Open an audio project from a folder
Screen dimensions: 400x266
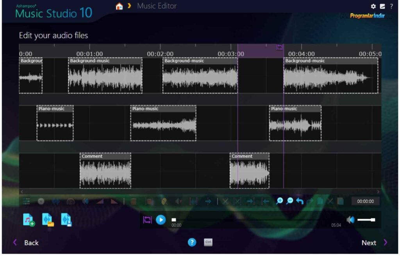point(48,220)
